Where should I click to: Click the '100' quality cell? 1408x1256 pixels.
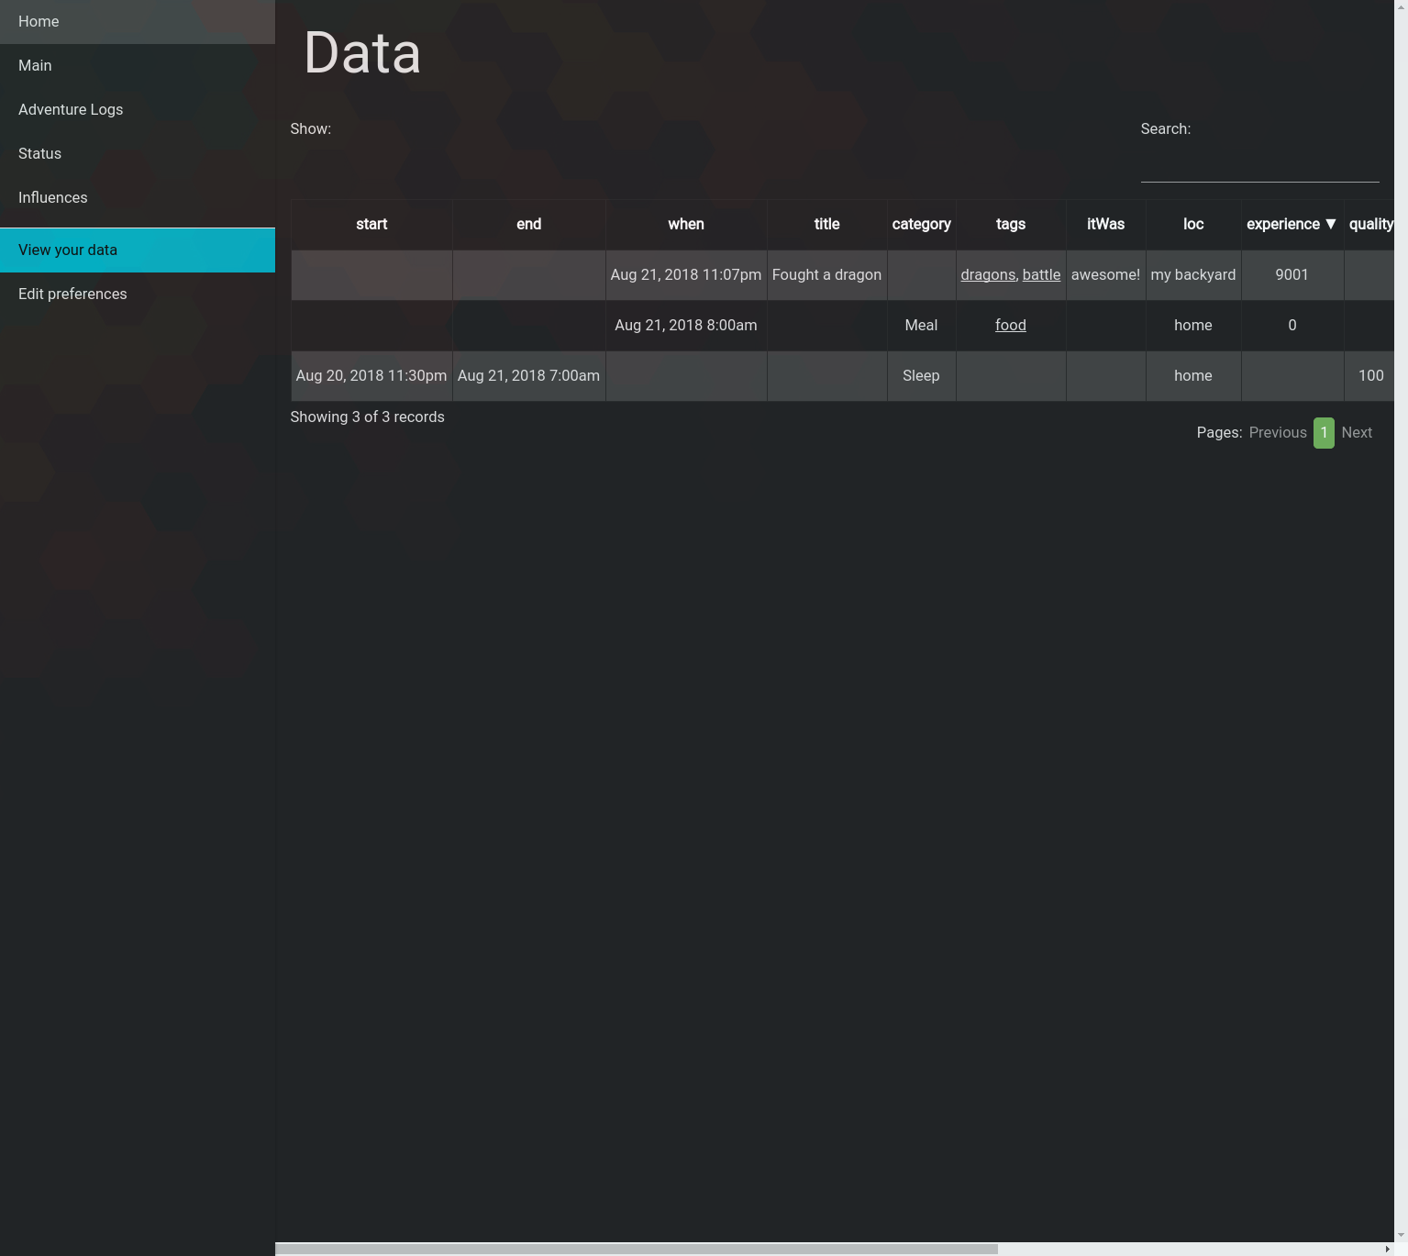(x=1370, y=375)
